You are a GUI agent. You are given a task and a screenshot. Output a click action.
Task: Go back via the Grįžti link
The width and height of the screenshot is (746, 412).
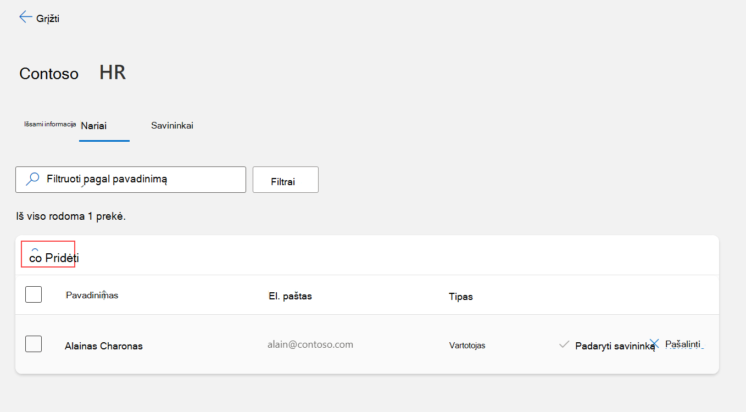tap(48, 19)
